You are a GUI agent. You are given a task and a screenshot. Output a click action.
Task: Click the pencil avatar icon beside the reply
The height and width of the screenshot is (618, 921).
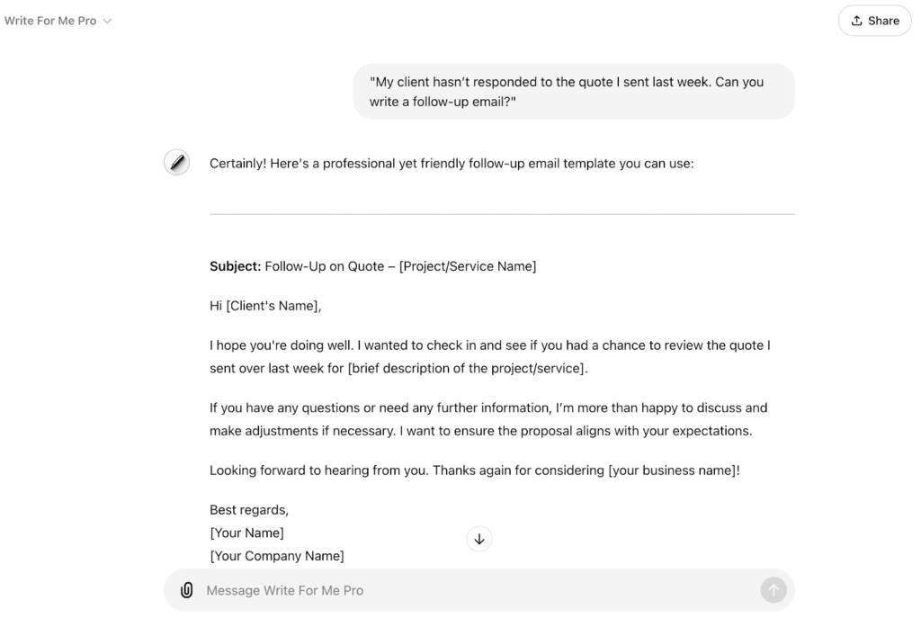point(177,163)
